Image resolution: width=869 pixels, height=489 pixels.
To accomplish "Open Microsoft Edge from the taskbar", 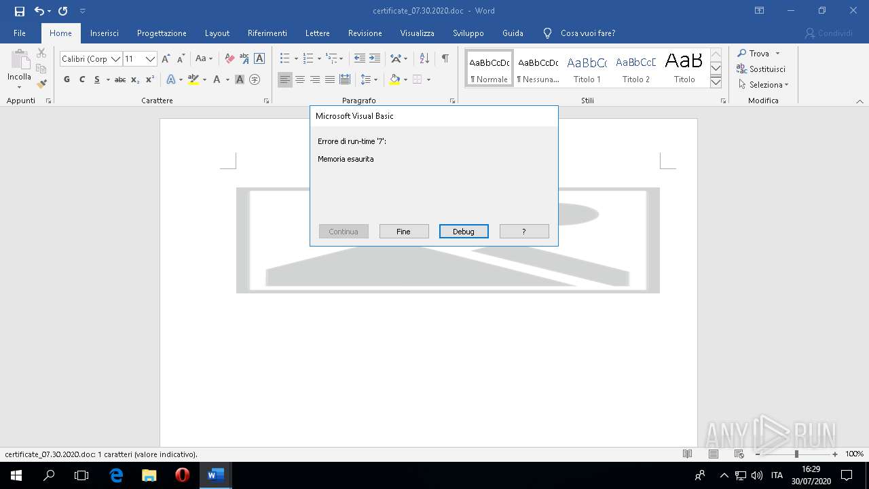I will [116, 475].
